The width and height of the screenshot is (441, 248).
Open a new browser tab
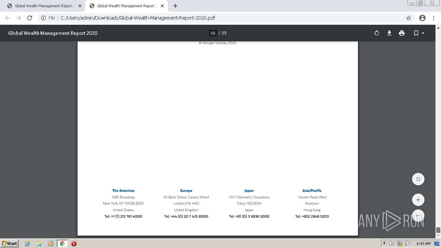coord(175,6)
